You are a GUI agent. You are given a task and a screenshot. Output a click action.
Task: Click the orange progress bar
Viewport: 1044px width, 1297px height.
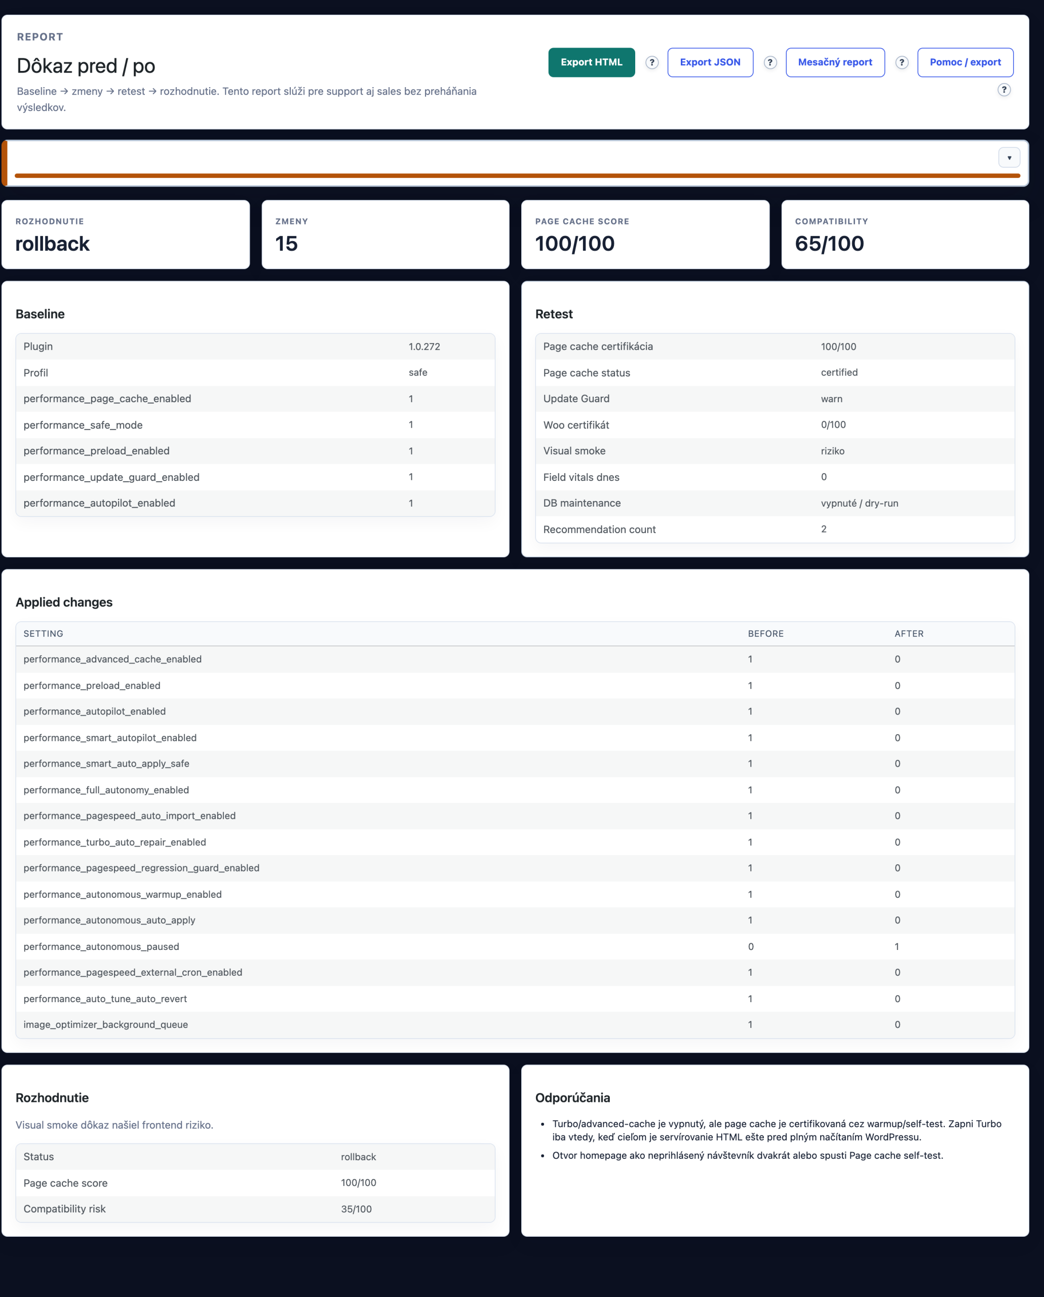517,176
